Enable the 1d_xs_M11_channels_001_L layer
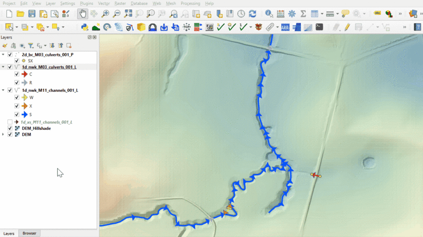Screen dimensions: 423x237 10,122
